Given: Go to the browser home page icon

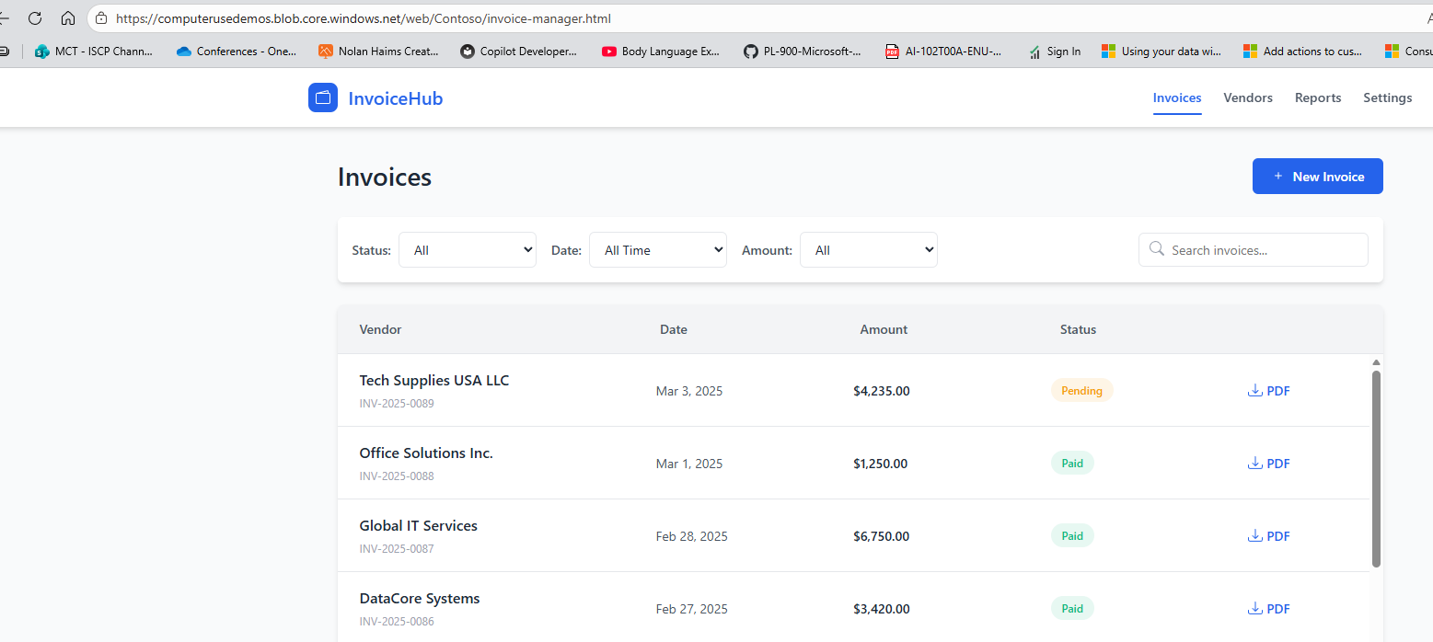Looking at the screenshot, I should (x=68, y=18).
